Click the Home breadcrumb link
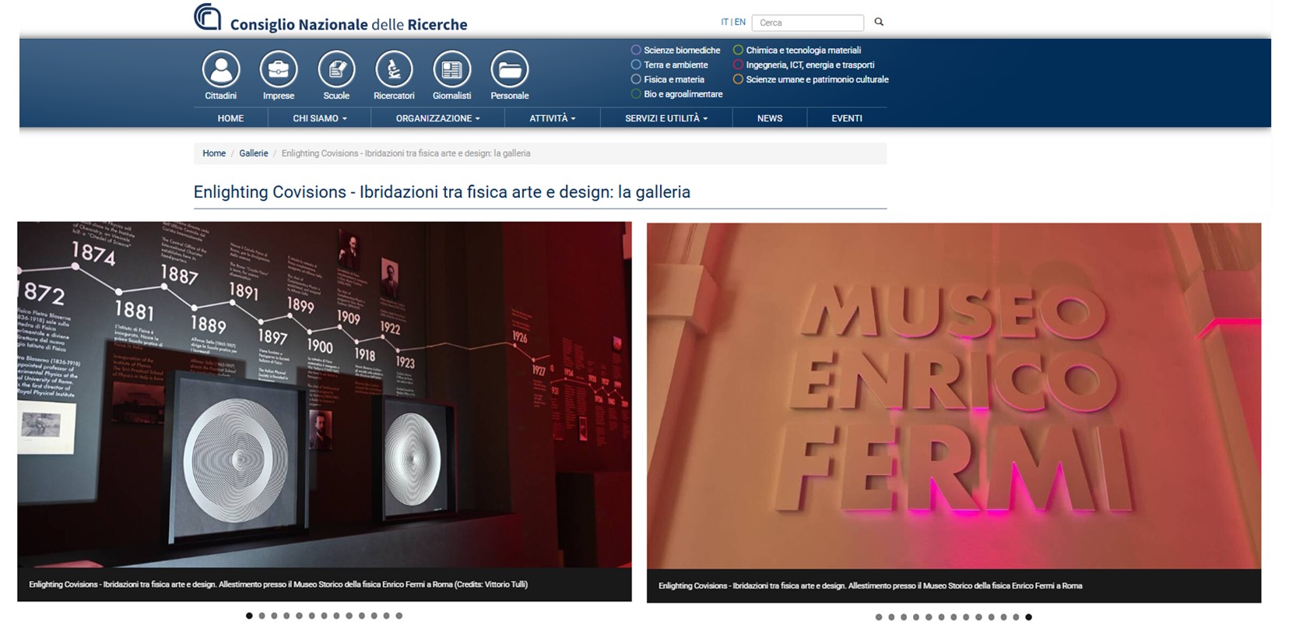Image resolution: width=1289 pixels, height=636 pixels. coord(214,153)
